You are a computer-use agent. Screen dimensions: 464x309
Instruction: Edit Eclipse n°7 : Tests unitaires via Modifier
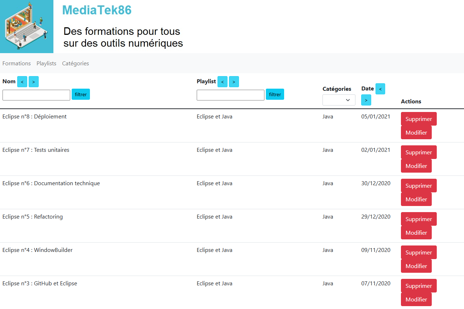click(416, 166)
